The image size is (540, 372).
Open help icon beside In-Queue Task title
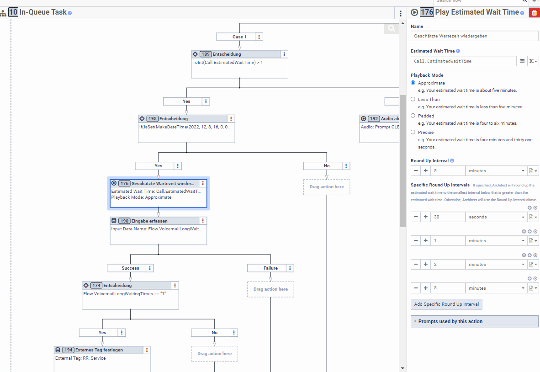pyautogui.click(x=69, y=13)
